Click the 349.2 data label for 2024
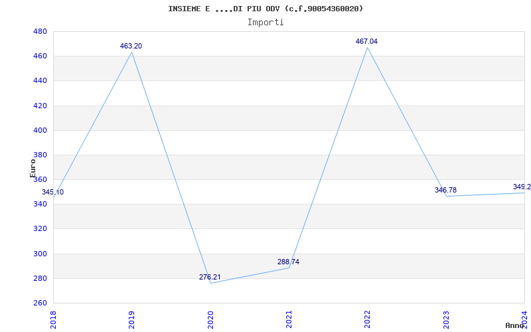 (x=522, y=187)
